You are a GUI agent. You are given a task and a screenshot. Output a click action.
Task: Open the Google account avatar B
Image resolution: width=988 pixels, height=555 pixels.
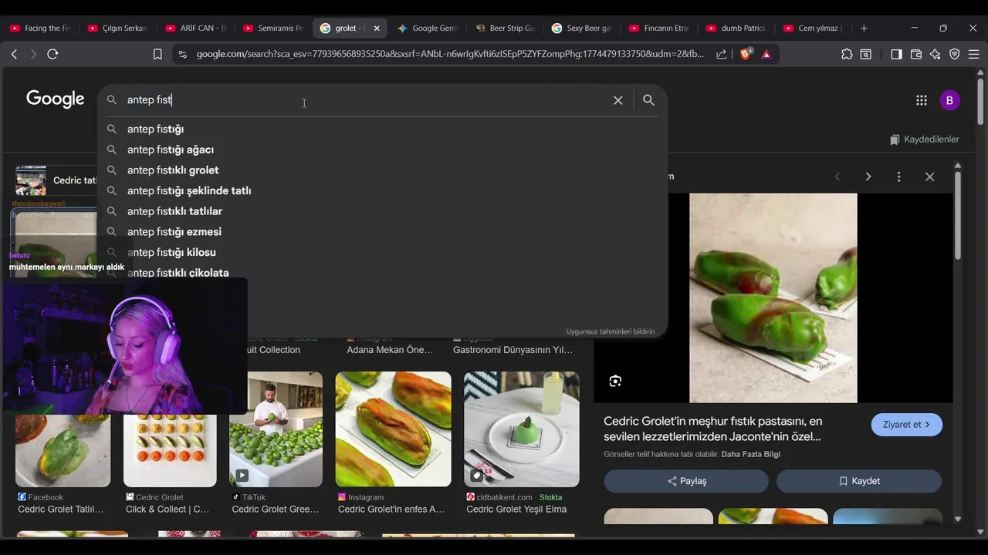[x=949, y=100]
